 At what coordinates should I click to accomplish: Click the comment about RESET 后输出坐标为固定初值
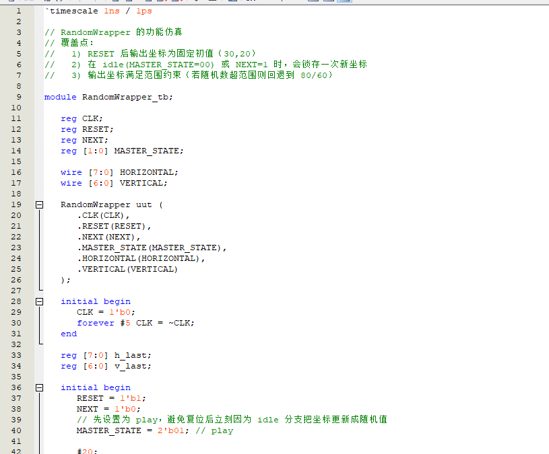150,54
